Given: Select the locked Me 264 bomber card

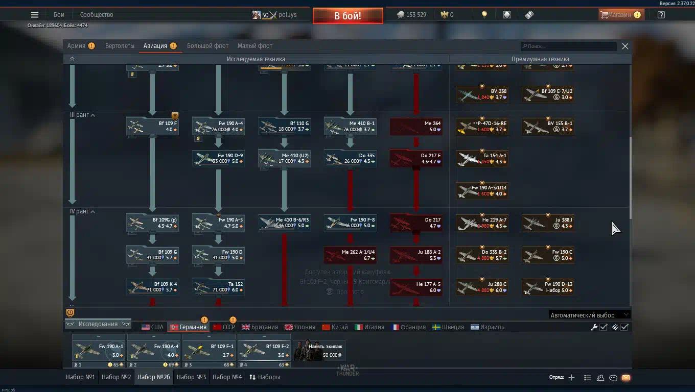Looking at the screenshot, I should [x=416, y=127].
